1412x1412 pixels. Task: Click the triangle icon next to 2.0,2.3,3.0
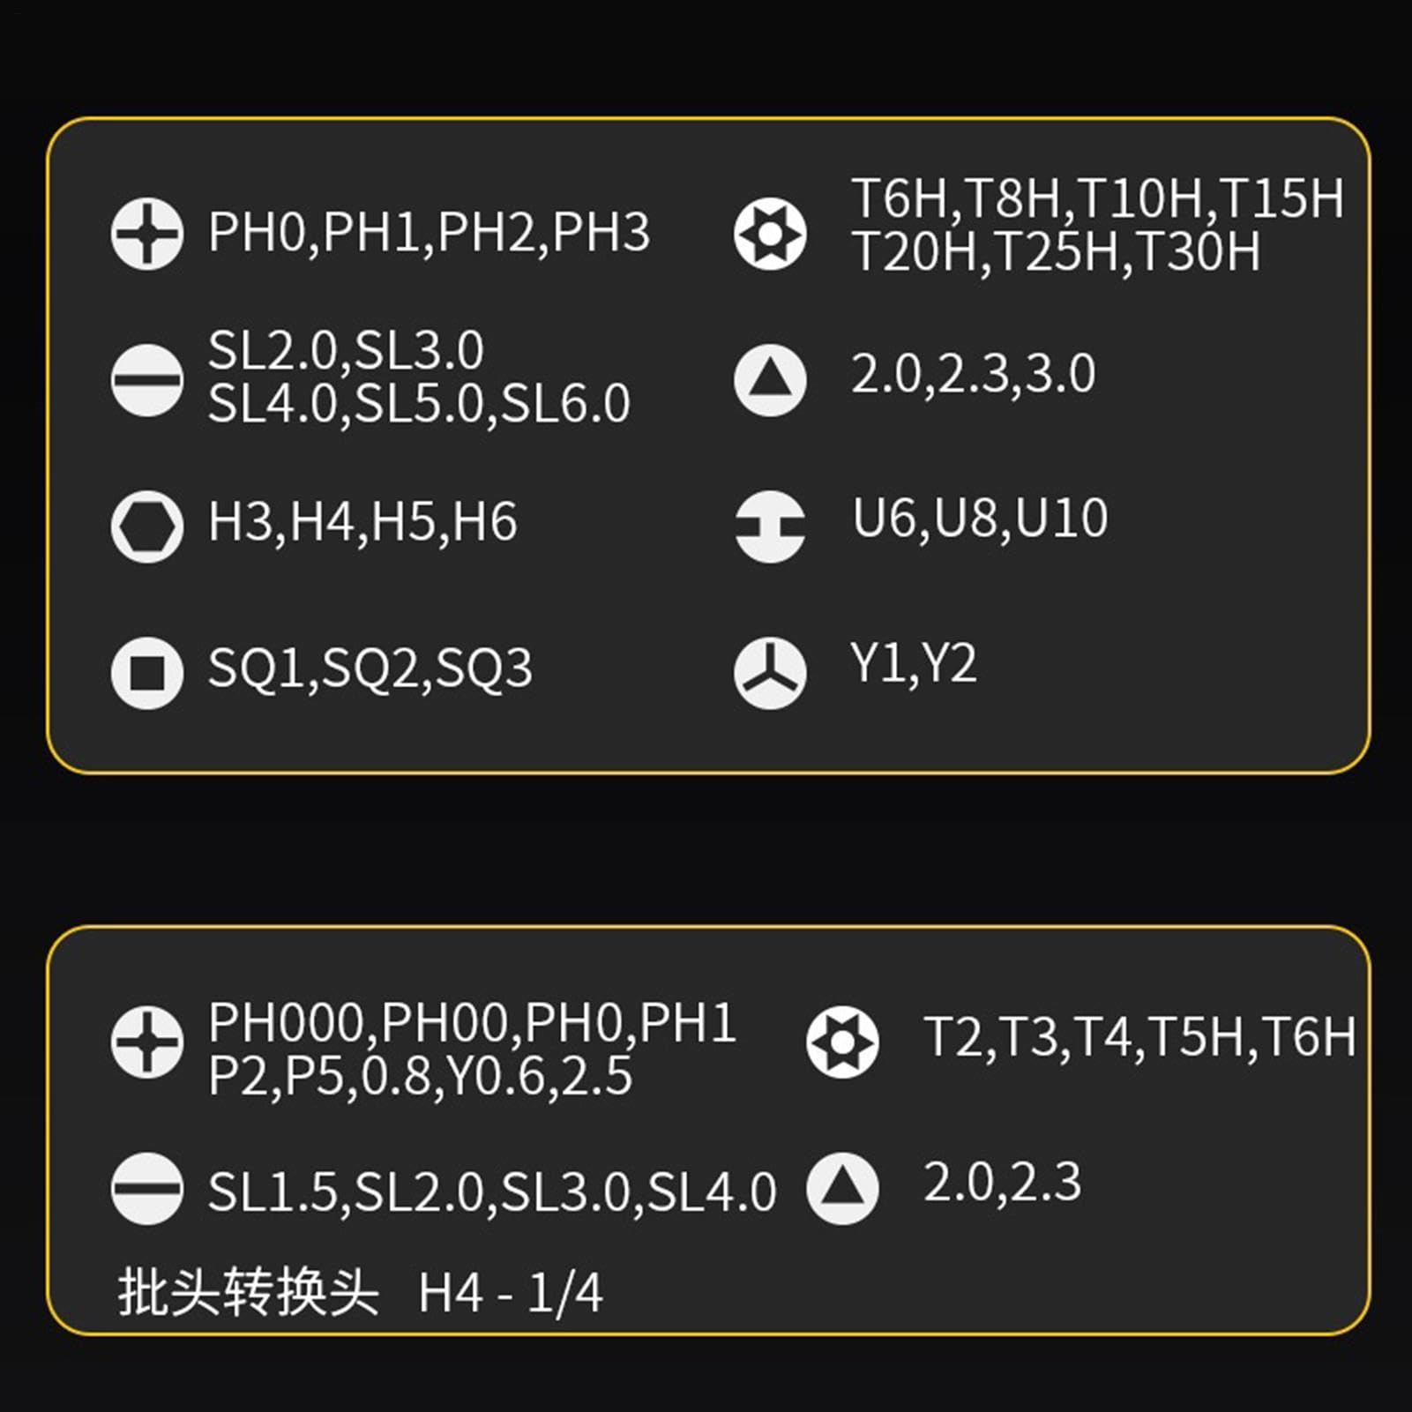tap(770, 380)
